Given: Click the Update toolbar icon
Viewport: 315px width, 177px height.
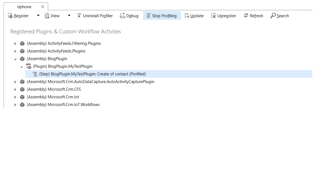Looking at the screenshot, I should (187, 16).
